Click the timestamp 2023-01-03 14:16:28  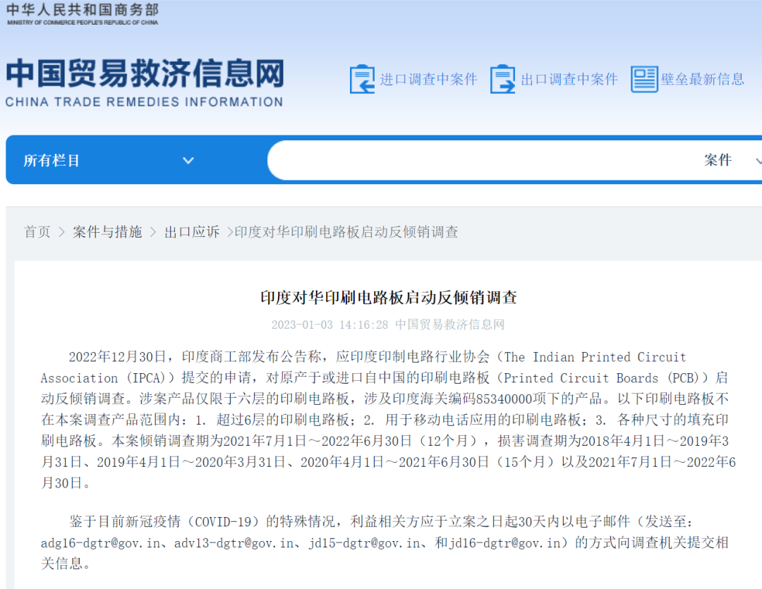click(x=330, y=324)
